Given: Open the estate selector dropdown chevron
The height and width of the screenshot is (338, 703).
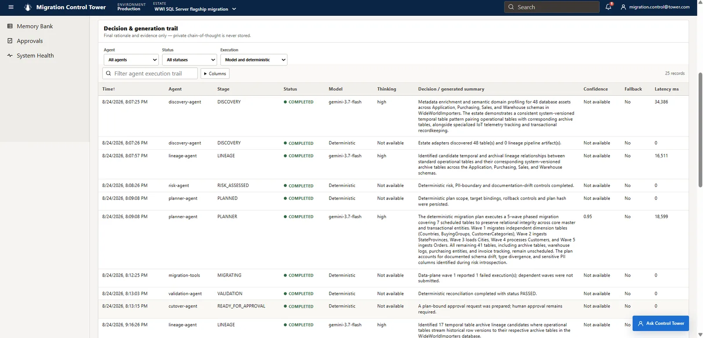Looking at the screenshot, I should pos(234,9).
